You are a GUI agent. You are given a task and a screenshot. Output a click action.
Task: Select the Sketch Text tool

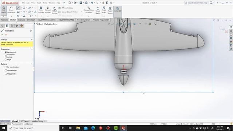(35, 12)
